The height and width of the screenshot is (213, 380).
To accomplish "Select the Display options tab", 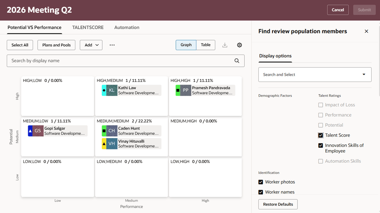I will click(x=275, y=56).
